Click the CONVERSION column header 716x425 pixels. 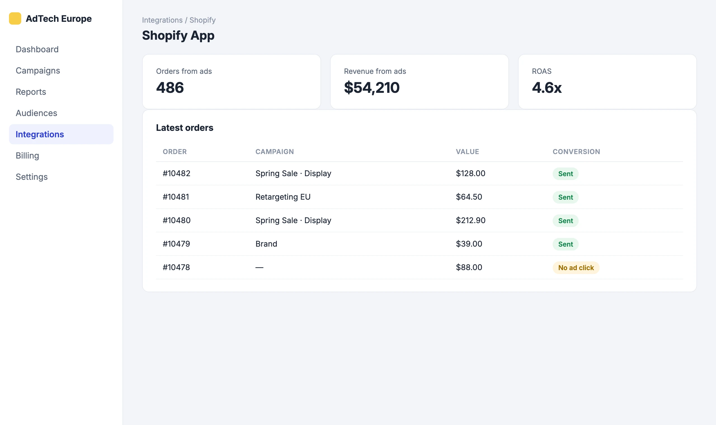576,152
